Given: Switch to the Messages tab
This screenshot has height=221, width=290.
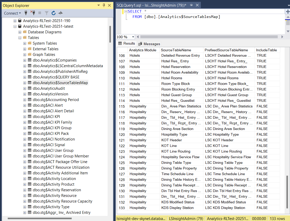Looking at the screenshot, I should 149,44.
